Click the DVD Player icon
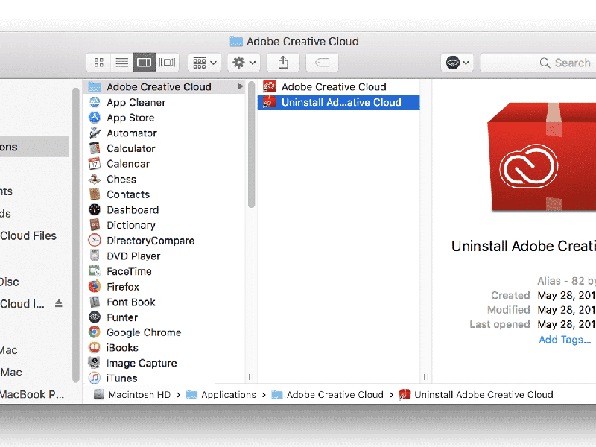The height and width of the screenshot is (447, 596). pos(95,256)
